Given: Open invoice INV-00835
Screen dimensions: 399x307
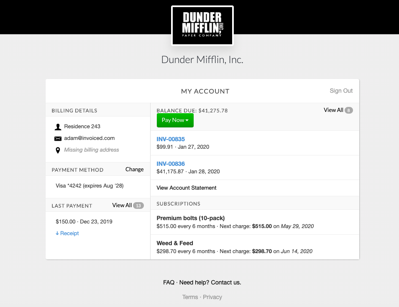Looking at the screenshot, I should tap(171, 139).
